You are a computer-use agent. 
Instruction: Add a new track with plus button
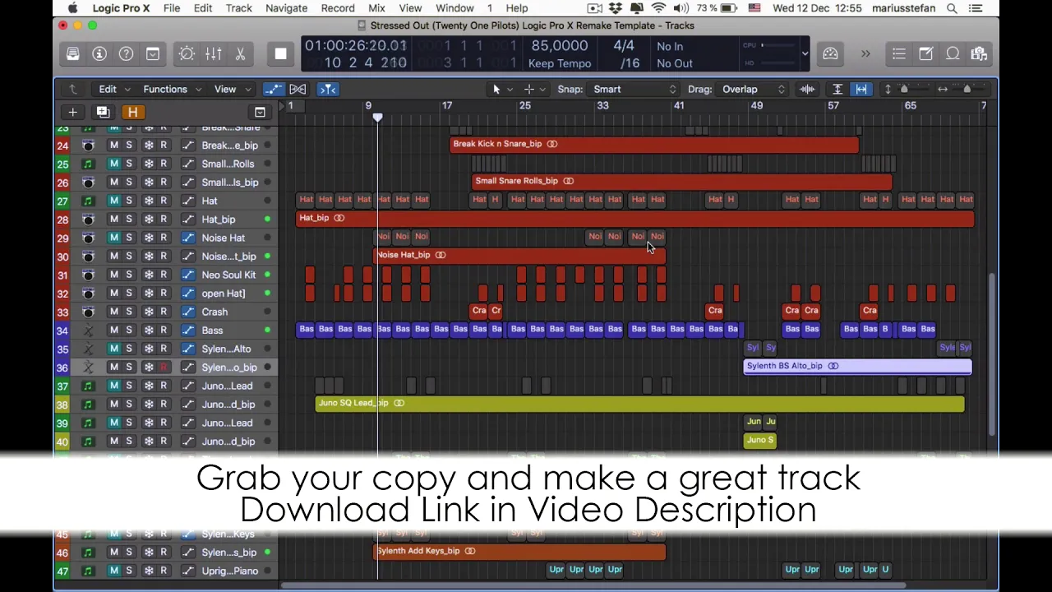click(72, 112)
